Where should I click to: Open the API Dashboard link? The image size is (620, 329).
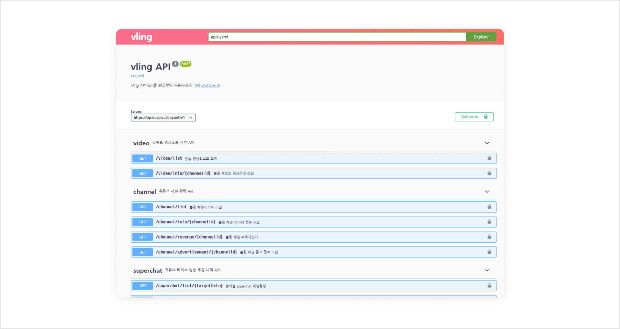(x=207, y=85)
